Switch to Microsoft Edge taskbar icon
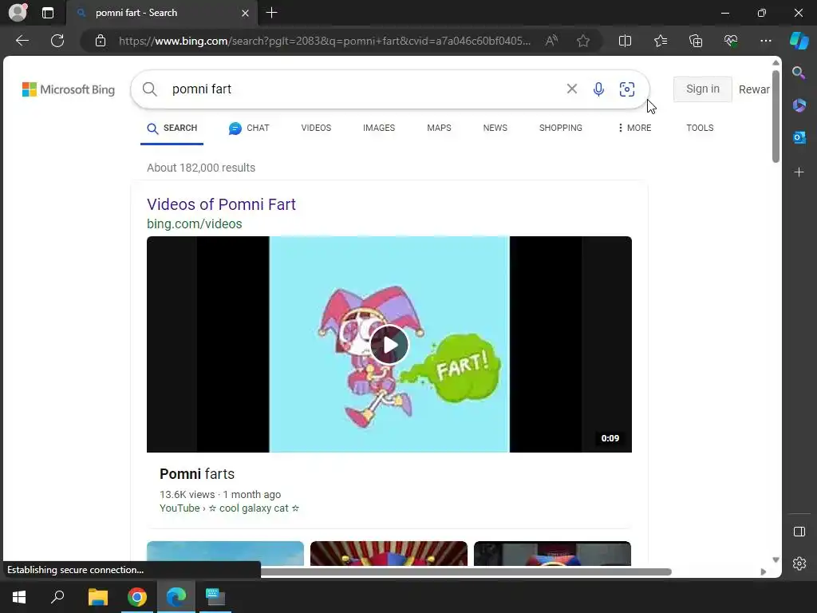 point(176,597)
